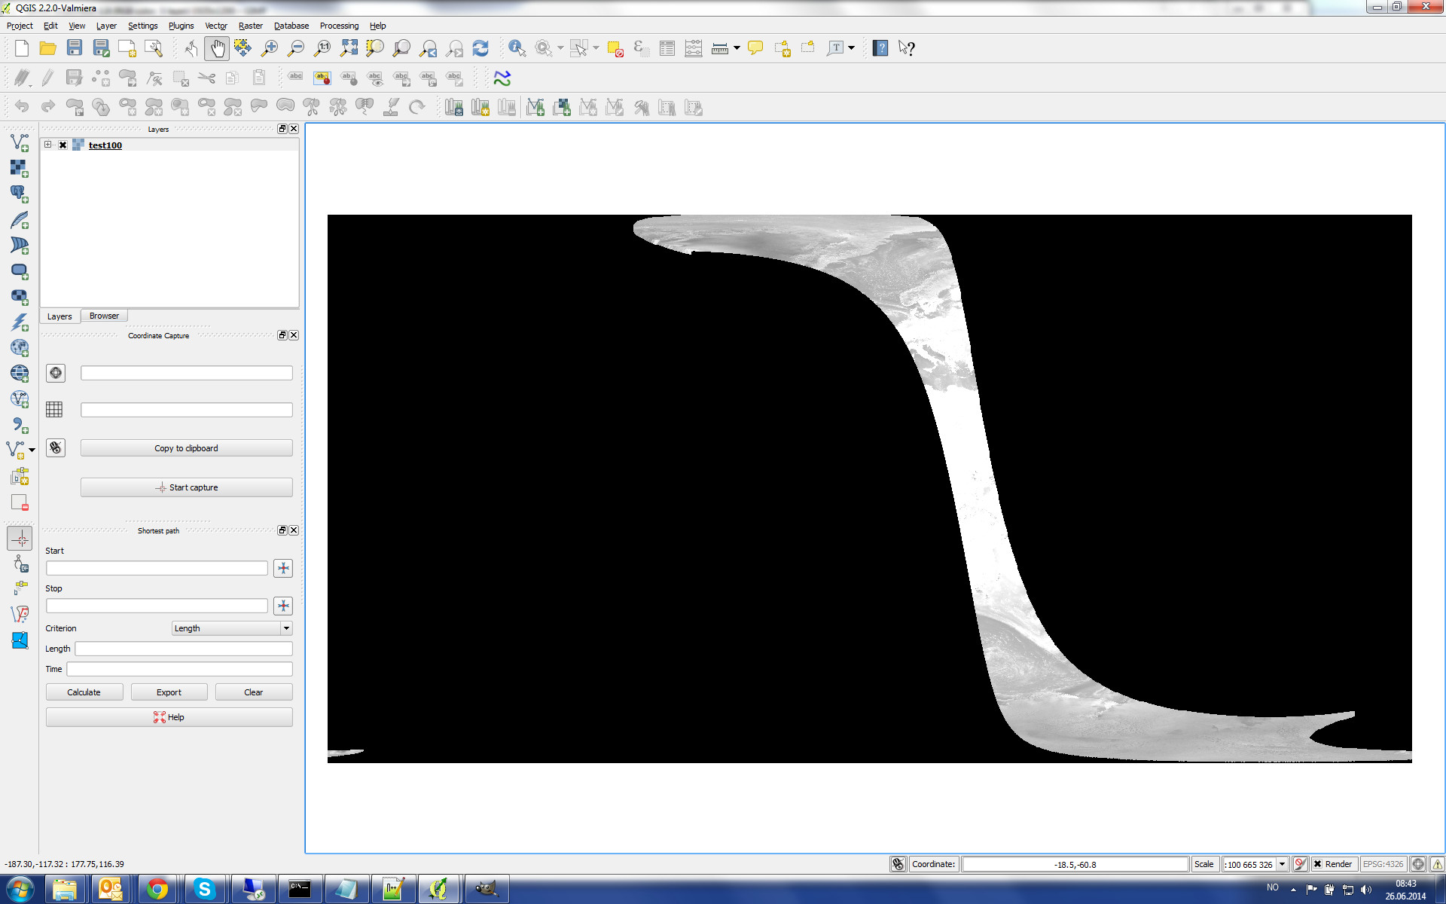Expand the test100 layer tree node
The image size is (1446, 904).
(48, 145)
